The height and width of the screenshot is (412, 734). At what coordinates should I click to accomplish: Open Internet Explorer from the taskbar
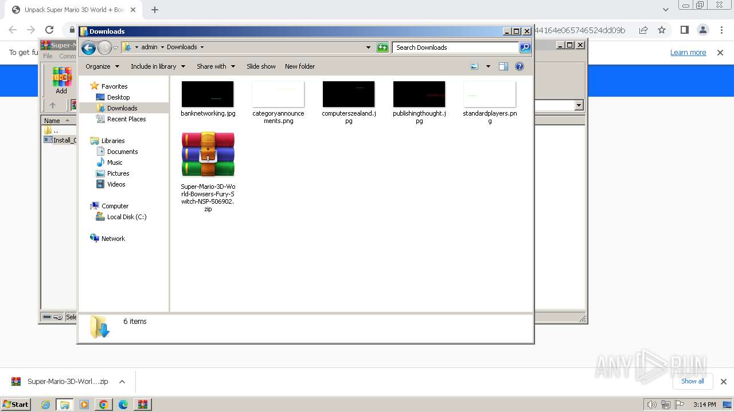tap(46, 405)
